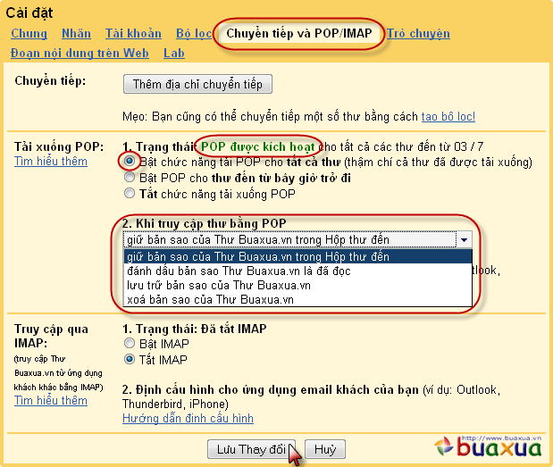Viewport: 553px width, 467px height.
Task: Choose xoá bản sao của Thư Buaxua.vn
Action: coord(297,299)
